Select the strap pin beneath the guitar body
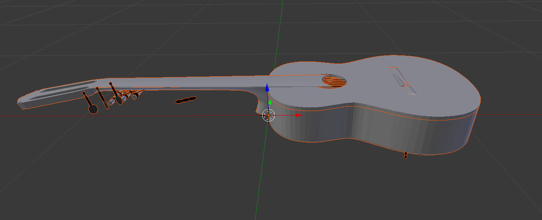This screenshot has width=542, height=220. point(406,156)
